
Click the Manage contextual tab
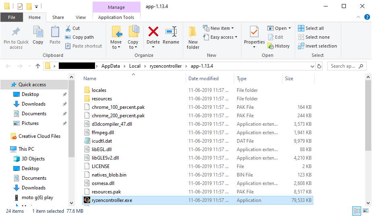[x=116, y=7]
